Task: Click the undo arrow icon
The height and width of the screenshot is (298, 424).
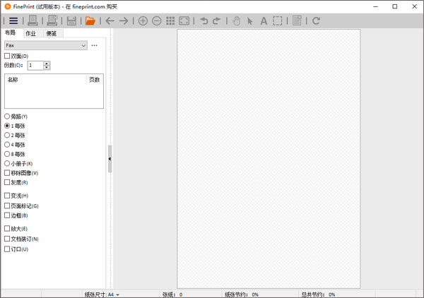Action: [x=204, y=21]
